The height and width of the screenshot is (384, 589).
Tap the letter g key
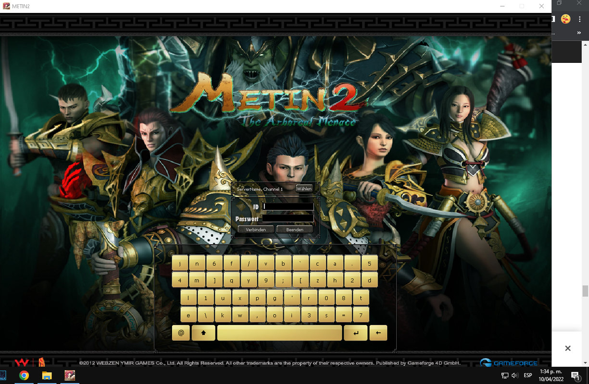click(x=275, y=298)
